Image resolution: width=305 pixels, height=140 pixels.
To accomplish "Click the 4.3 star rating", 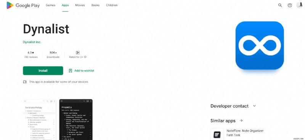I will pyautogui.click(x=31, y=52).
